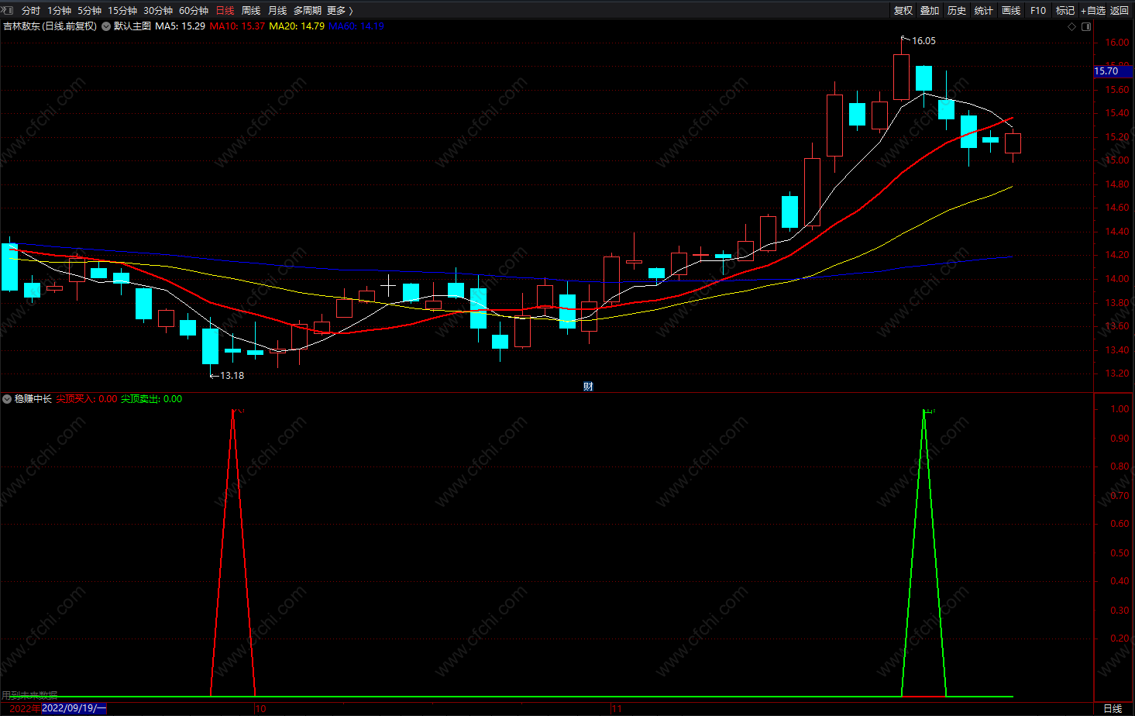Toggle the side panel icon near price axis
The image size is (1135, 716).
click(x=1086, y=26)
